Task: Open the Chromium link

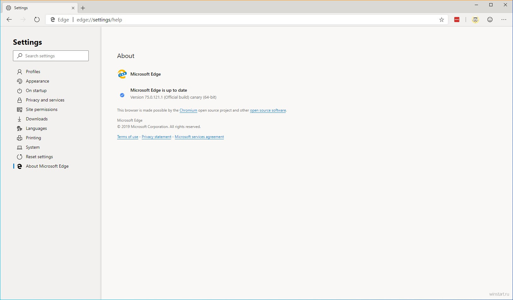Action: 188,110
